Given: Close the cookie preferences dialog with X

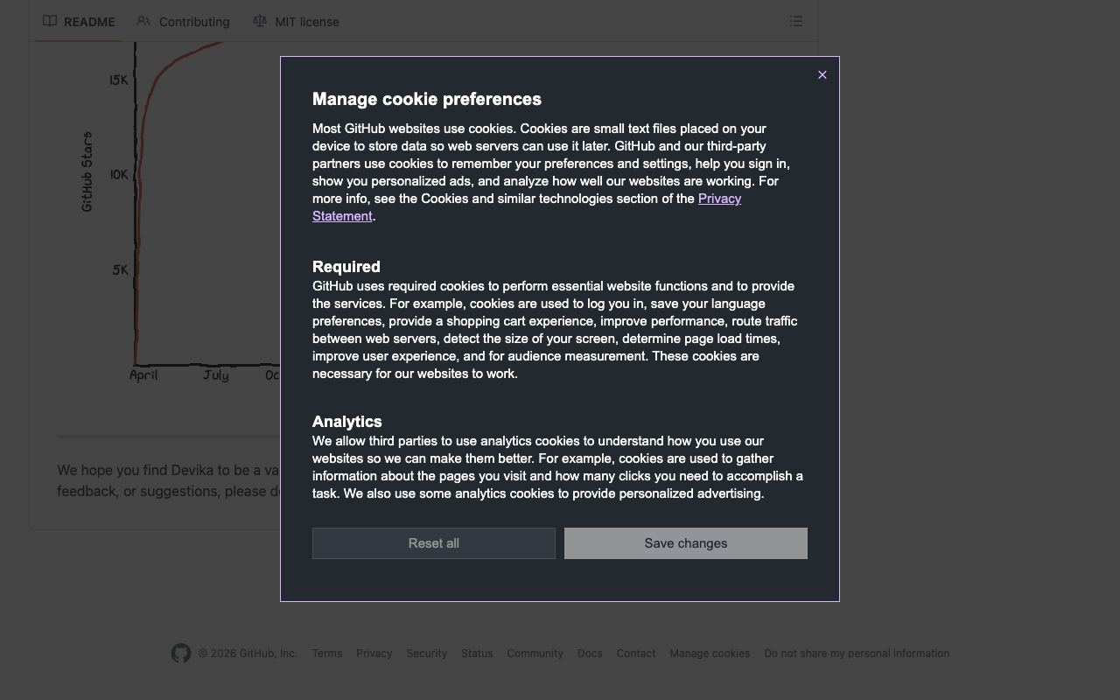Looking at the screenshot, I should [822, 75].
